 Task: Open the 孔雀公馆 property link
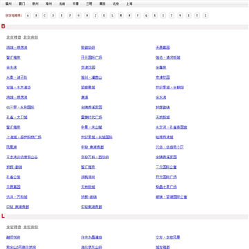coord(13,177)
